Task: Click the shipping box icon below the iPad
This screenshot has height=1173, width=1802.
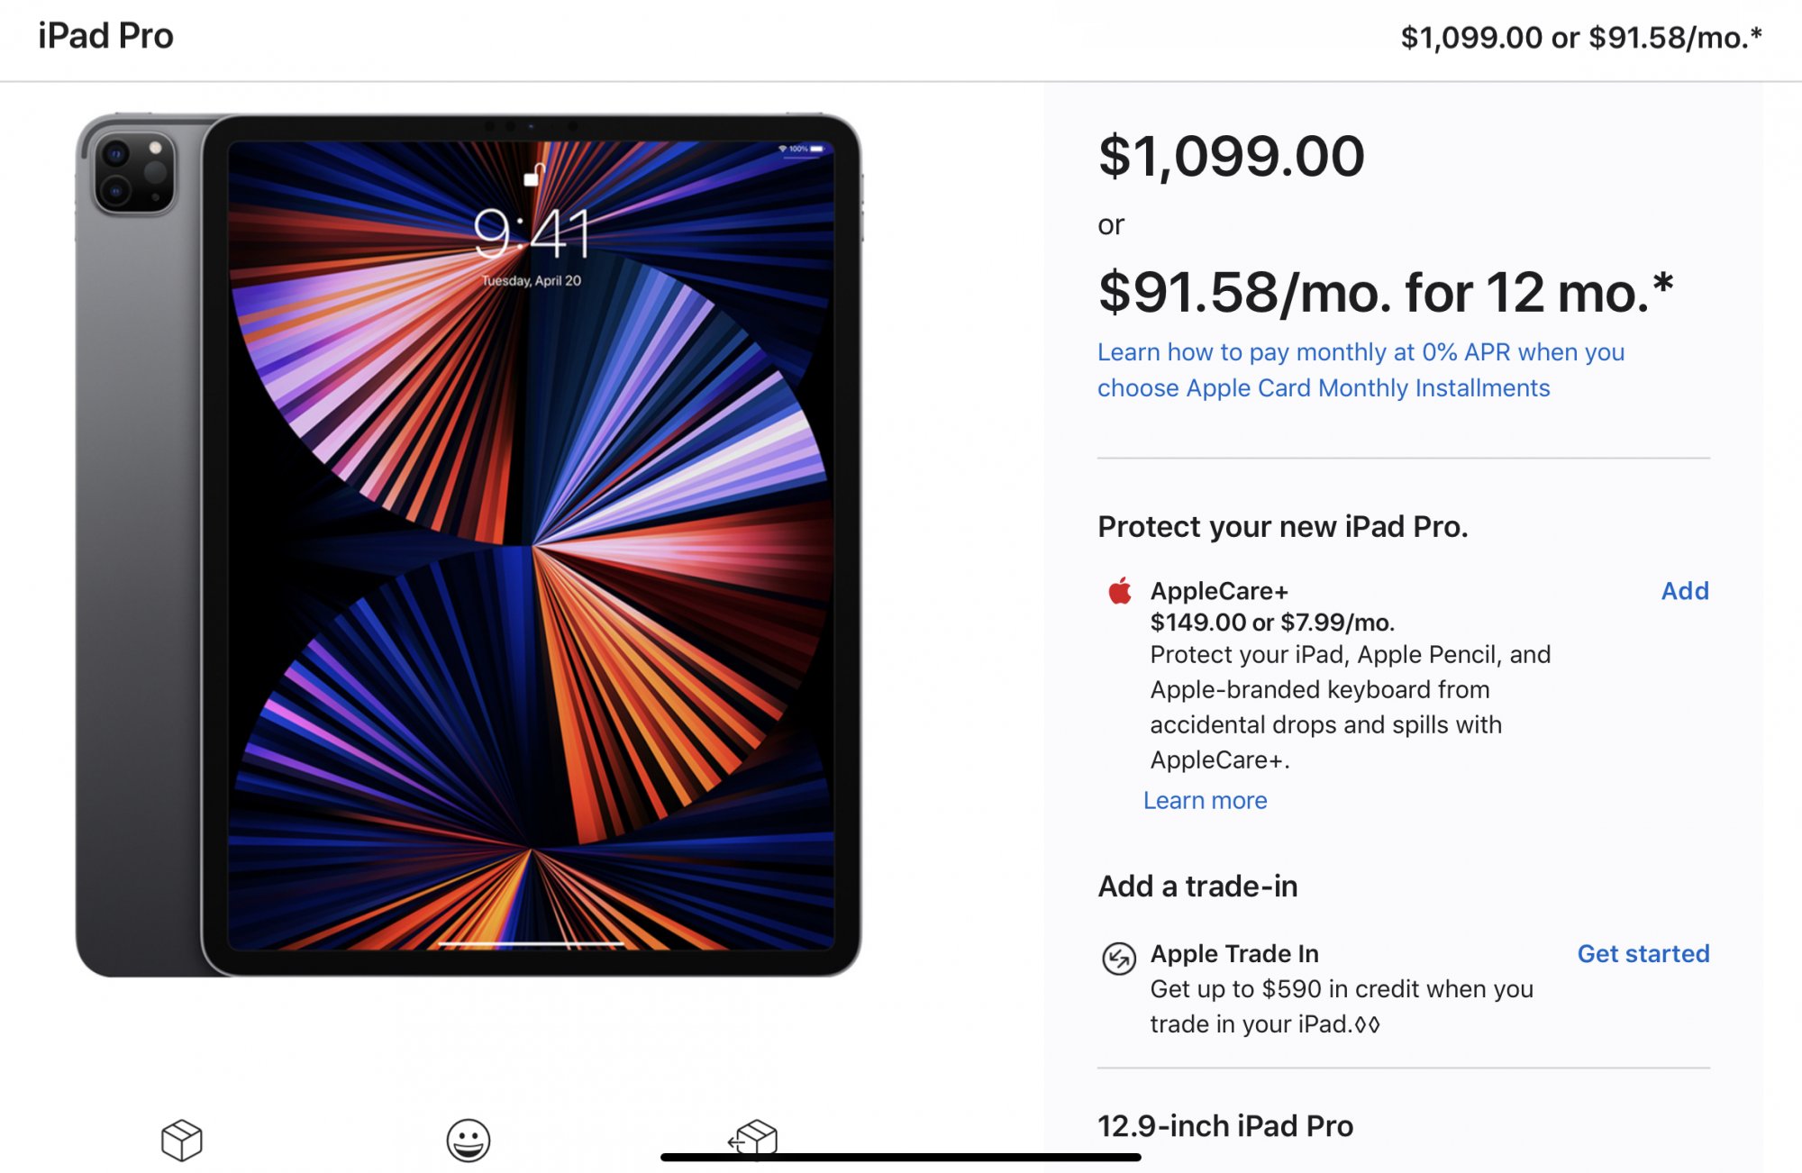Action: coord(181,1140)
